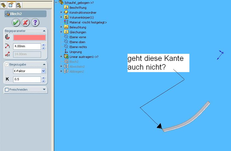This screenshot has width=231, height=151.
Task: Select the Ebene vorne plane icon
Action: tap(66, 37)
